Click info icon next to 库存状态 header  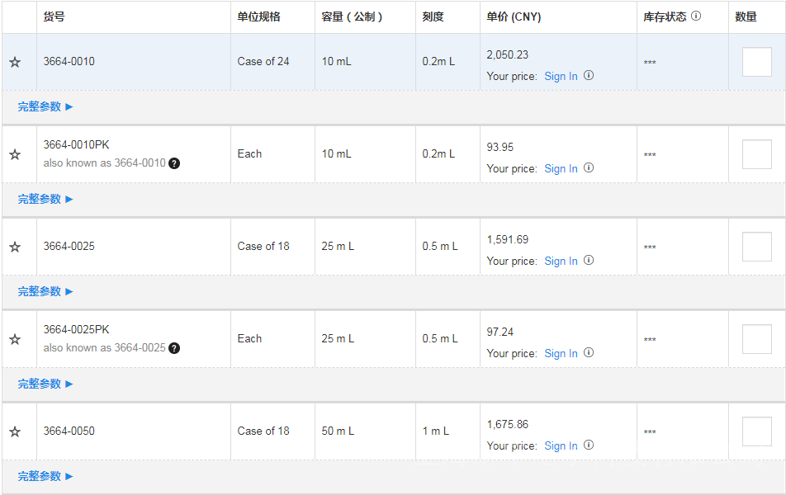coord(696,16)
